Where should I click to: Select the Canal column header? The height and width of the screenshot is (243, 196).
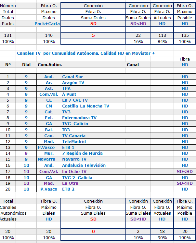(x=133, y=65)
